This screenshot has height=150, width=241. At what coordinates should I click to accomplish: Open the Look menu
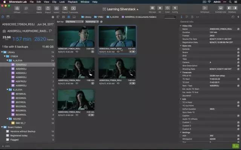[x=62, y=2]
